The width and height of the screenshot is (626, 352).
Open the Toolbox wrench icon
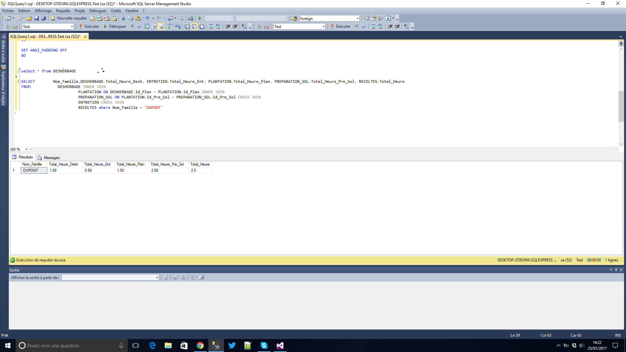point(381,19)
